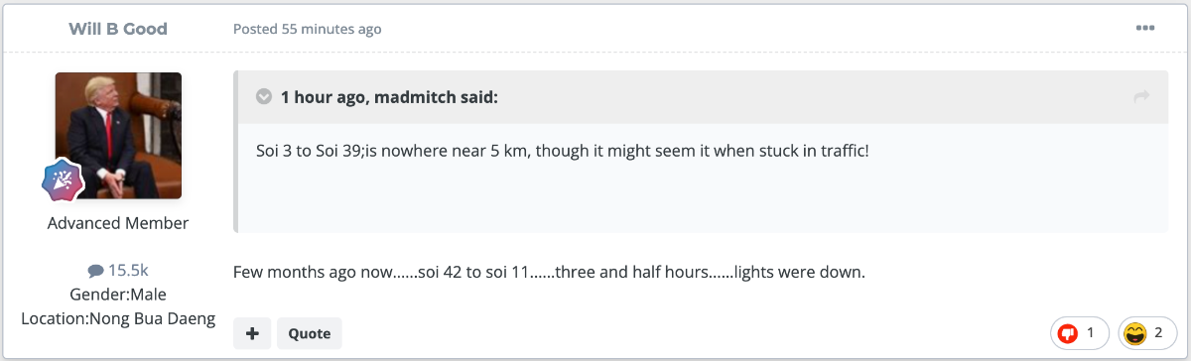Click the Location: Nong Bua Daeng text
The height and width of the screenshot is (361, 1191).
pyautogui.click(x=118, y=319)
